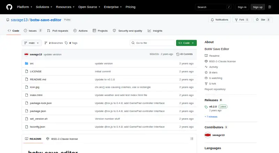This screenshot has width=279, height=153.
Task: Expand the green Code button dropdown
Action: (186, 43)
